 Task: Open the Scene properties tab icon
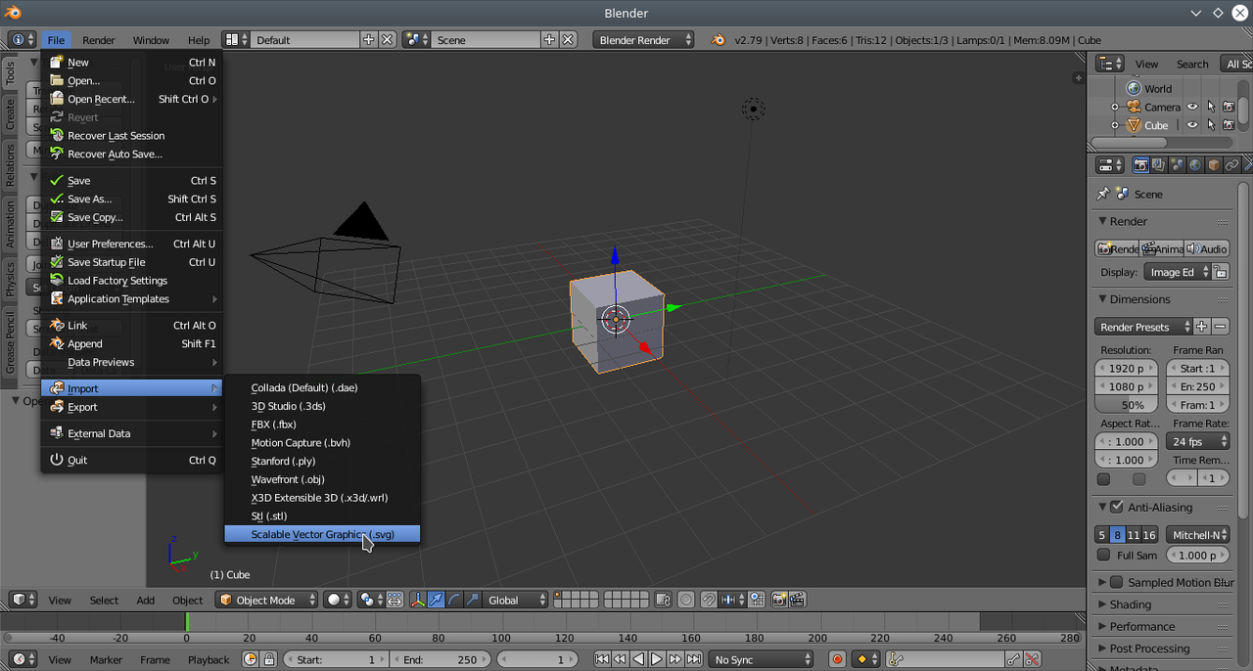[1178, 165]
